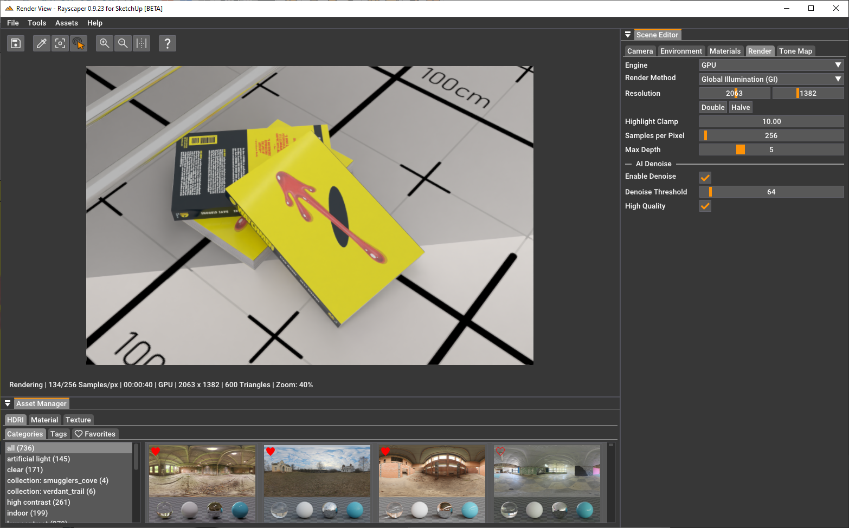
Task: Select the open field HDRI thumbnail
Action: pos(317,483)
